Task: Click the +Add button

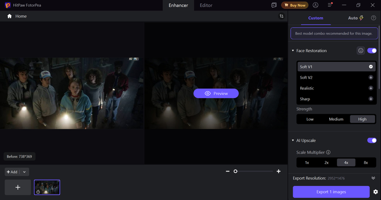Action: click(12, 172)
